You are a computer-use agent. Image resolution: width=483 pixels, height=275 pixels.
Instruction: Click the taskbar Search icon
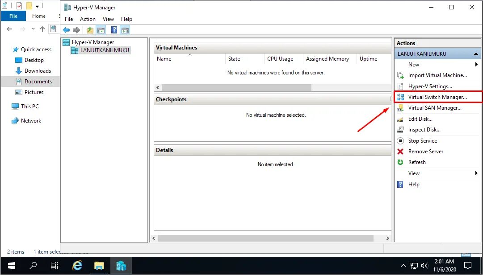coord(33,266)
